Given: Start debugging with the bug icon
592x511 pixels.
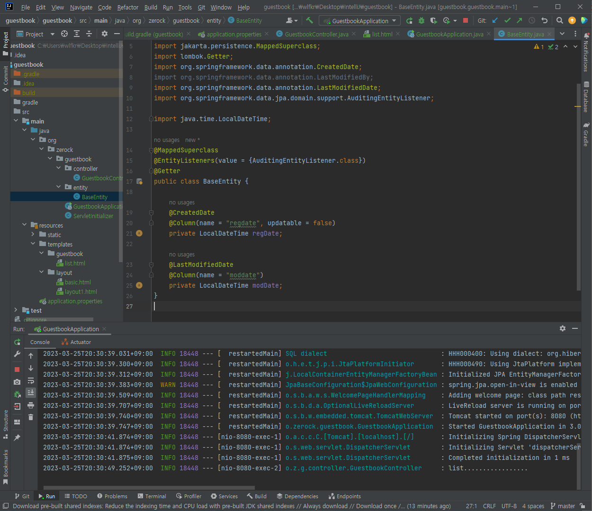Looking at the screenshot, I should (x=422, y=20).
